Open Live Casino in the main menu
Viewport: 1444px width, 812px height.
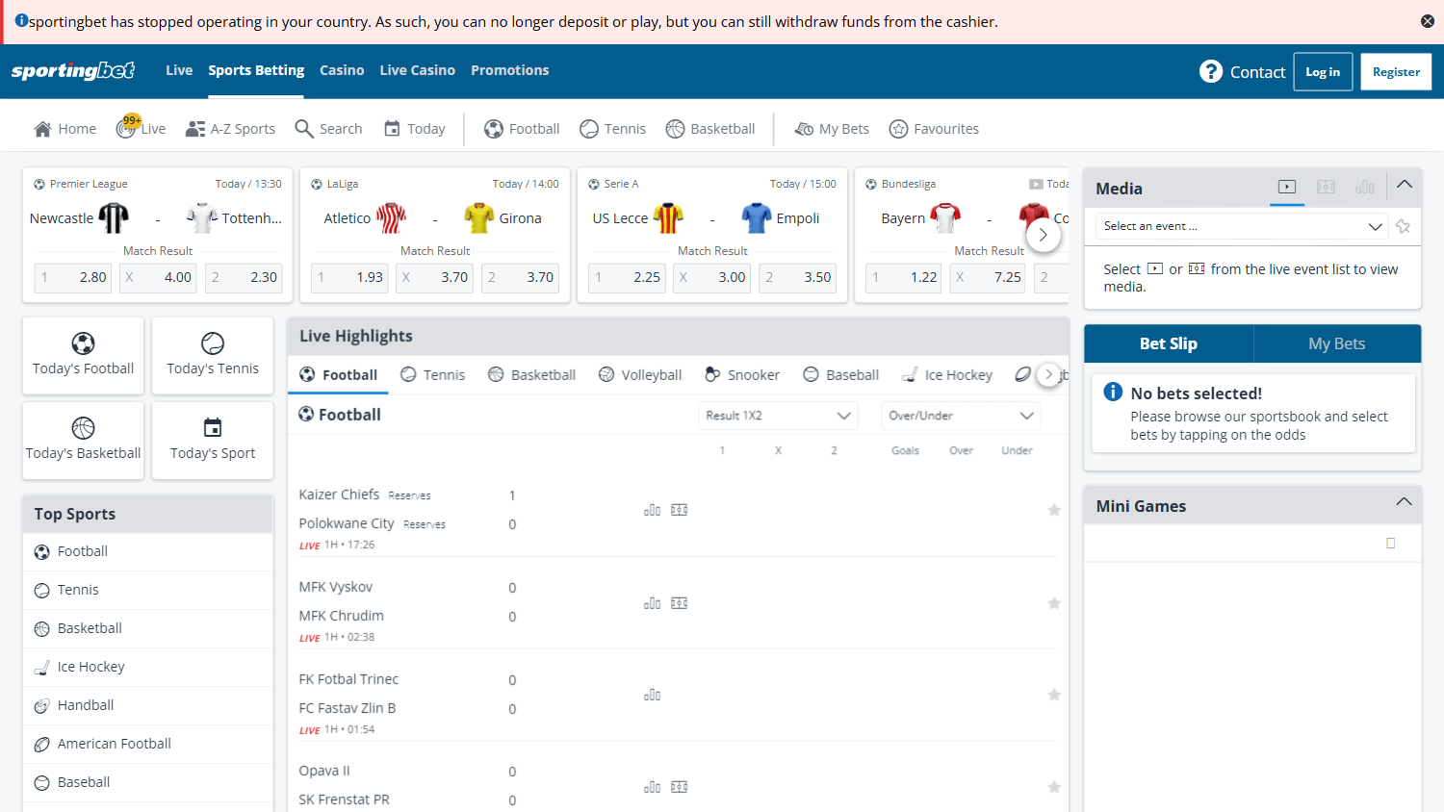click(x=418, y=70)
